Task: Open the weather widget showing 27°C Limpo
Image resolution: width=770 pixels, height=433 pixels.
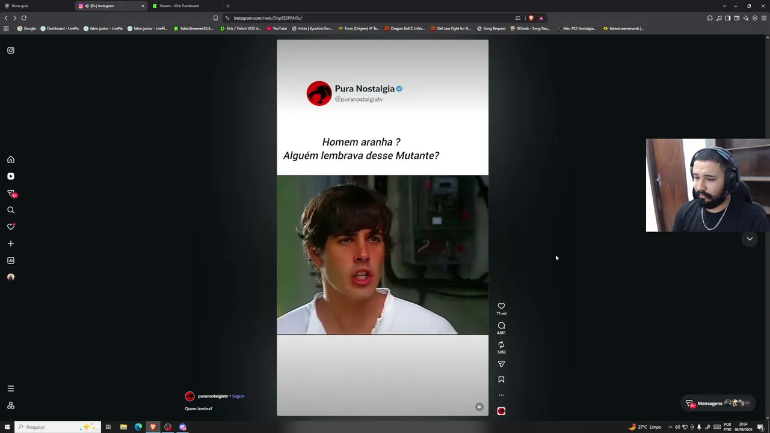Action: pos(645,427)
